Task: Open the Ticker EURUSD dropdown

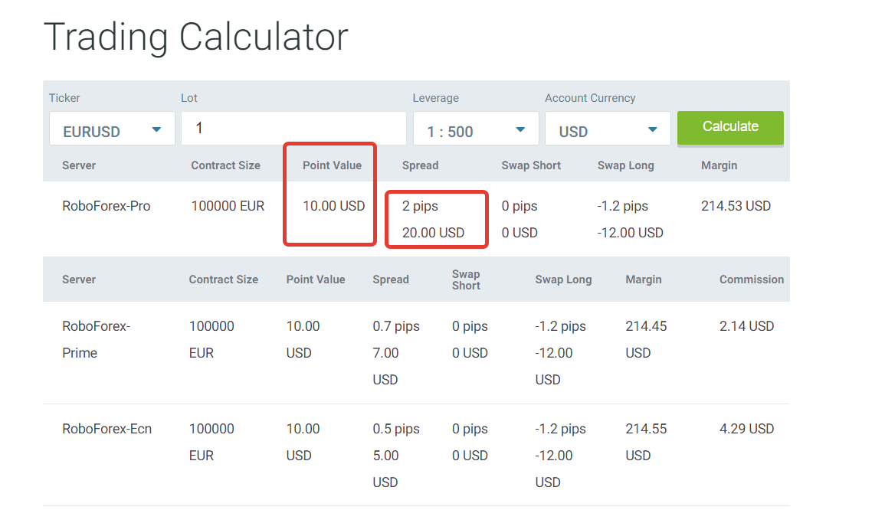Action: 112,129
